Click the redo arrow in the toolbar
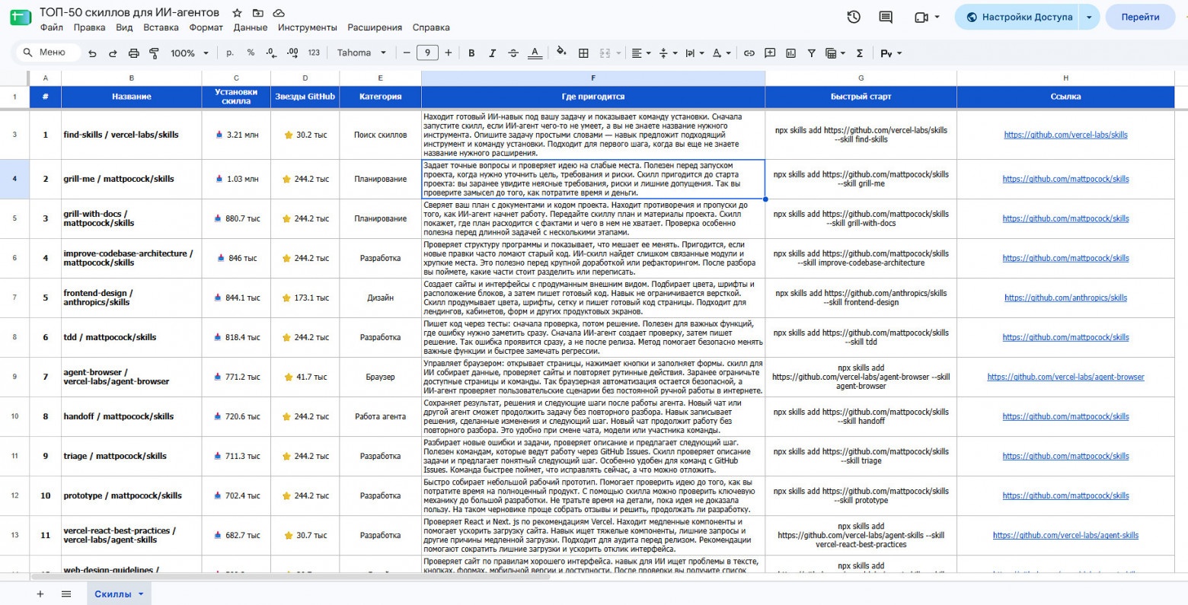Image resolution: width=1188 pixels, height=605 pixels. click(x=113, y=53)
